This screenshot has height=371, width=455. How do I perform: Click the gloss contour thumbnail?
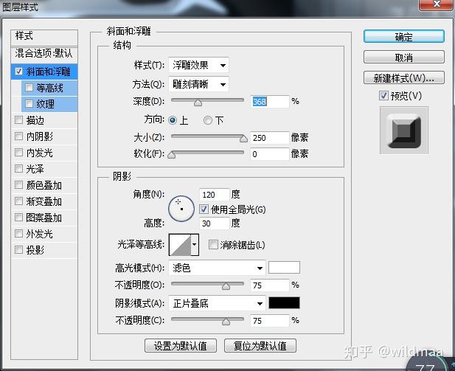click(180, 245)
